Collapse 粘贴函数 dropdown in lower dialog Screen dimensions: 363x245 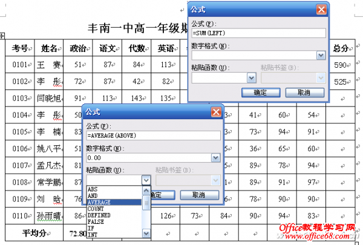click(146, 180)
